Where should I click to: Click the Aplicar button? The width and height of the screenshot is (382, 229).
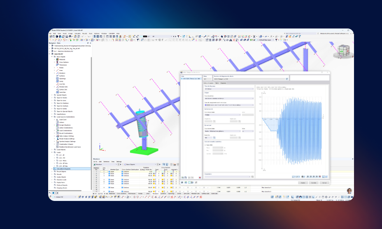click(324, 183)
